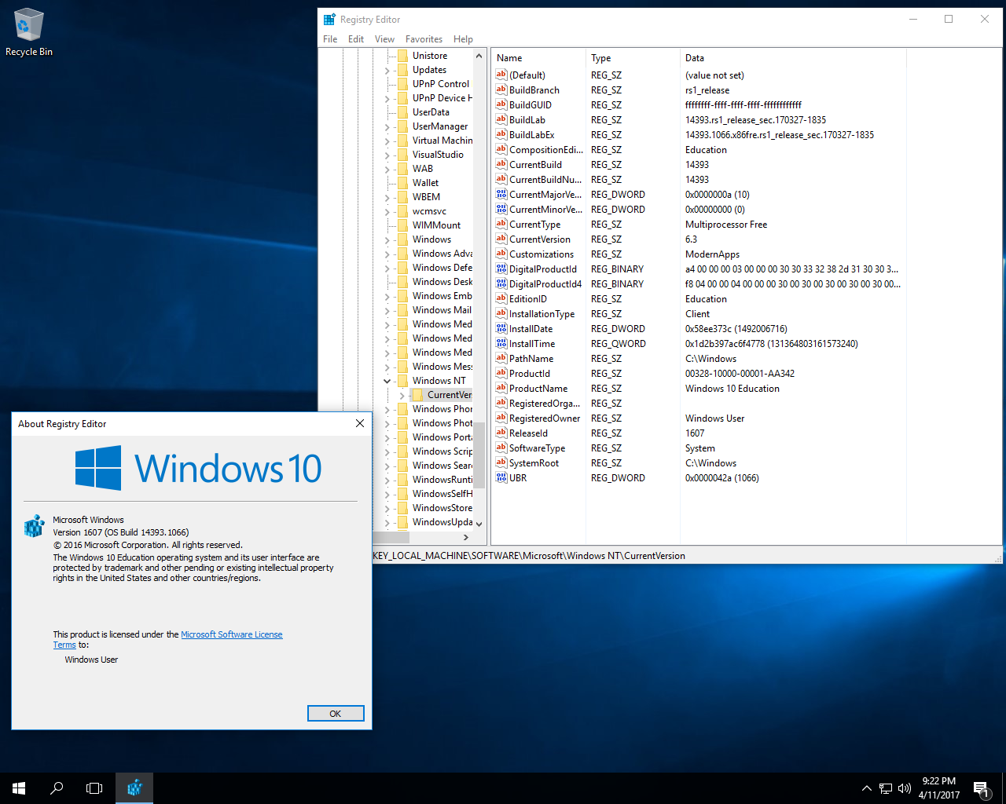Click the taskbar clock showing 9:22 PM
The width and height of the screenshot is (1006, 804).
pyautogui.click(x=938, y=788)
